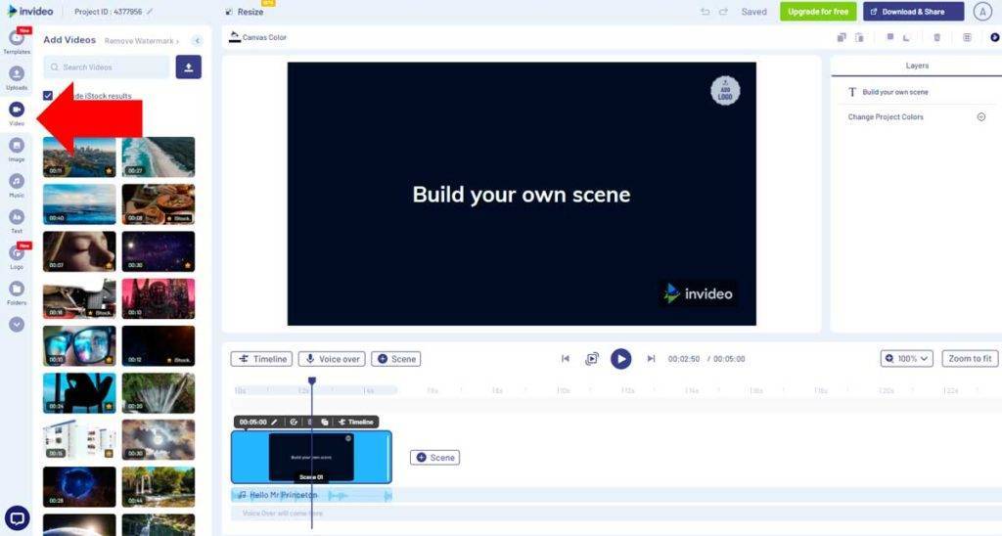Image resolution: width=1002 pixels, height=536 pixels.
Task: Redo the last action
Action: (723, 12)
